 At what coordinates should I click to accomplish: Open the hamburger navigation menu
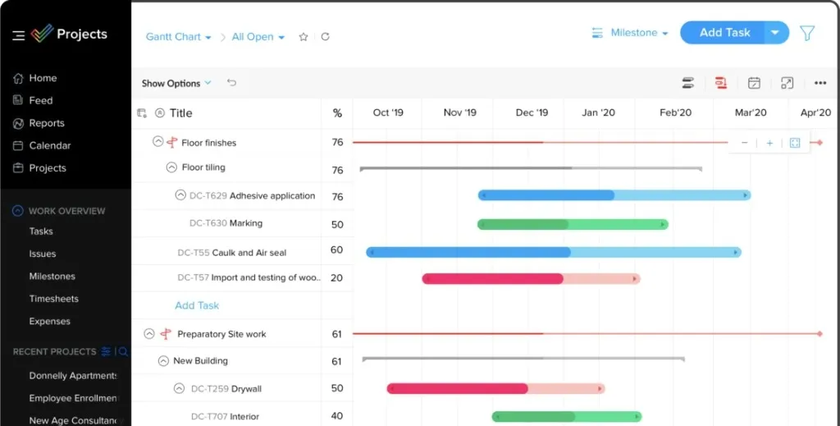pyautogui.click(x=19, y=36)
